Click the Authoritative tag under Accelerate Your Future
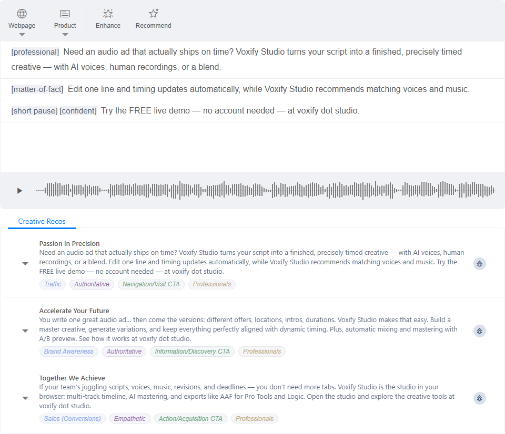The height and width of the screenshot is (434, 505). tap(124, 352)
